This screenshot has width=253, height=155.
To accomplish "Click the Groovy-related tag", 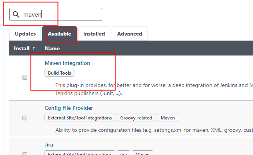I will 136,118.
